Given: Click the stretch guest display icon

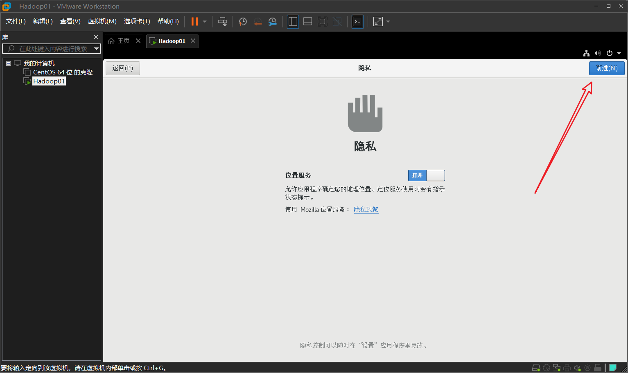Looking at the screenshot, I should coord(378,22).
